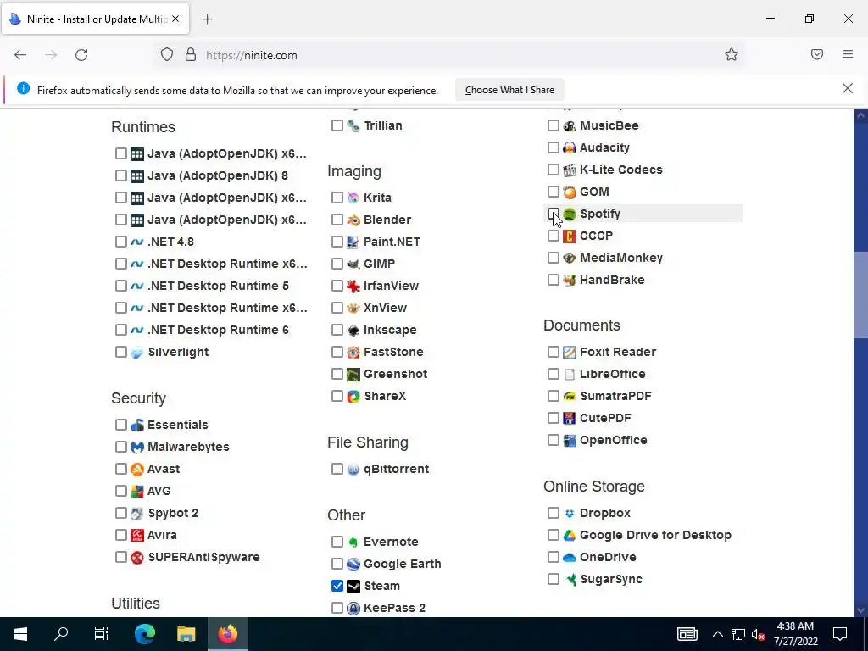This screenshot has width=868, height=651.
Task: Click the qBittorrent app icon
Action: (353, 469)
